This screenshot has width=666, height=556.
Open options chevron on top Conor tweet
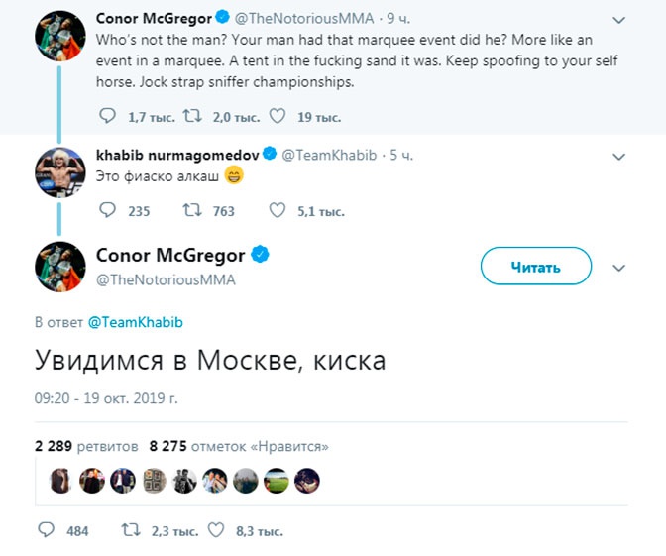(619, 20)
